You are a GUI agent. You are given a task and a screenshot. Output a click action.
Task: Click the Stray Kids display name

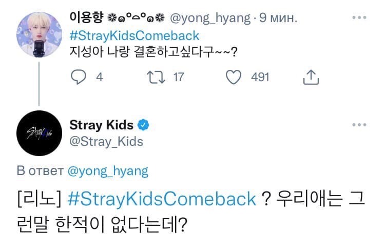coord(101,125)
